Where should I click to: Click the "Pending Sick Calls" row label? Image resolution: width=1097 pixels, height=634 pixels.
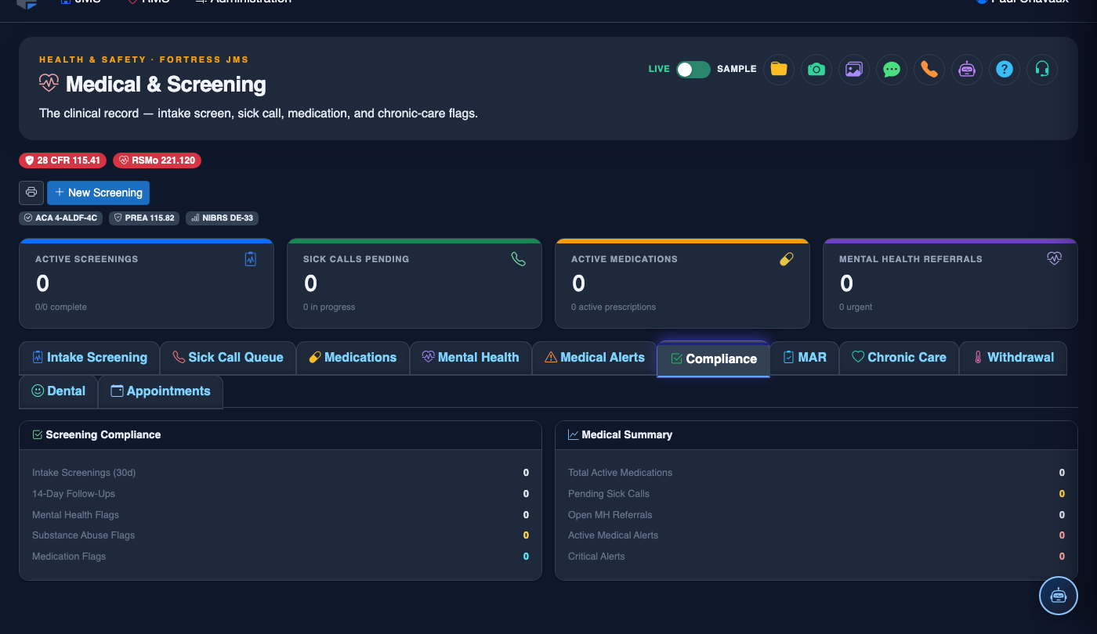pos(609,494)
